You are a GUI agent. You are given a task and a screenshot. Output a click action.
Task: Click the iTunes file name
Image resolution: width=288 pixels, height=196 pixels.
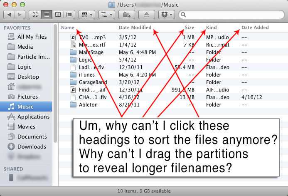(x=87, y=74)
